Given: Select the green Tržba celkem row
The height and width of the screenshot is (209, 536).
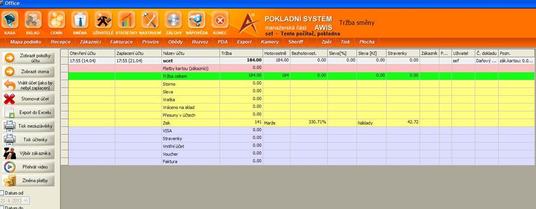Looking at the screenshot, I should 298,76.
